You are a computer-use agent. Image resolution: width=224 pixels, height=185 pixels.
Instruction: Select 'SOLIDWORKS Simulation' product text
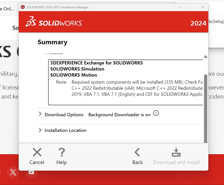(77, 69)
